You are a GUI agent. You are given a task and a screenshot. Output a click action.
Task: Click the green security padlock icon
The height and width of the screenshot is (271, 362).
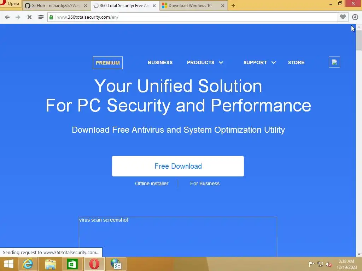51,17
